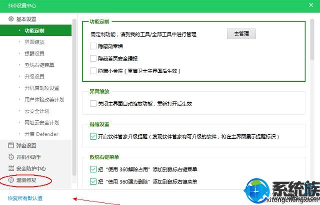Click the 功能定制 section heading

pos(99,22)
